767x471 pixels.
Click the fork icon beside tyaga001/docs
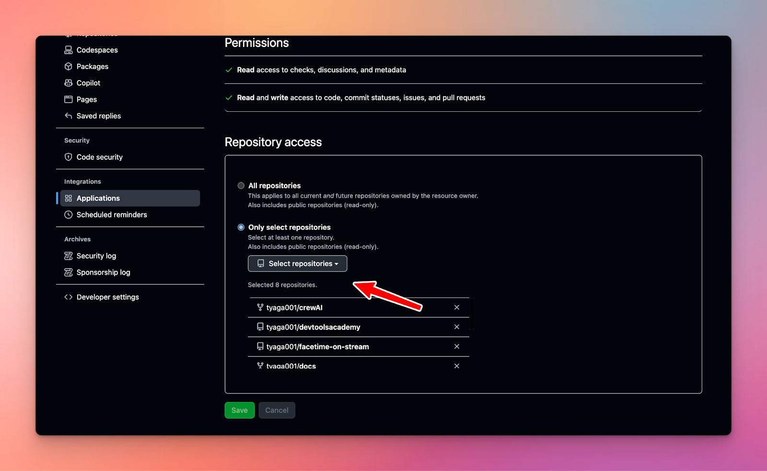260,365
